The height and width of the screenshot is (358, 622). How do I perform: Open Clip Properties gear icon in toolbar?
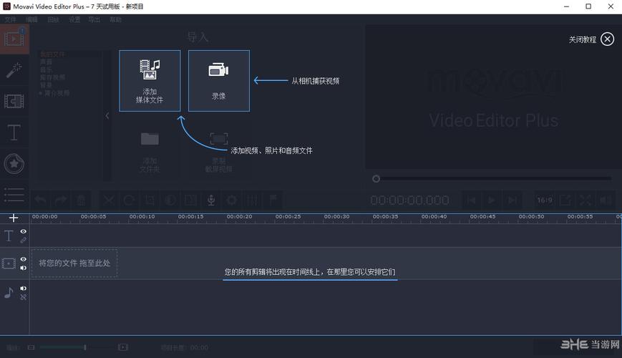coord(232,200)
